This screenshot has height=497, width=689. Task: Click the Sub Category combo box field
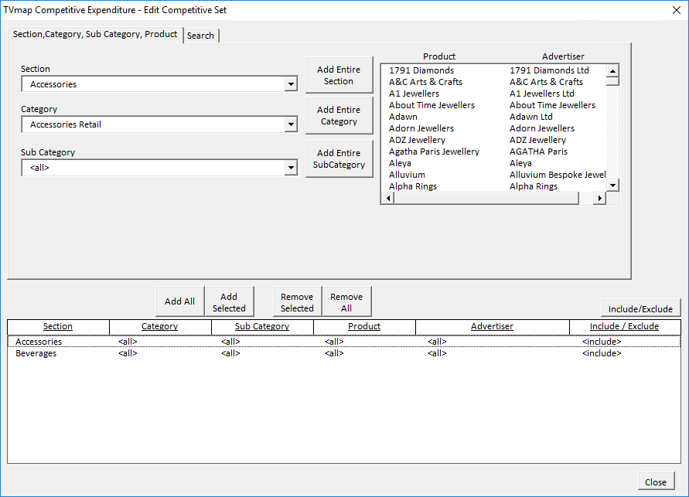(159, 168)
